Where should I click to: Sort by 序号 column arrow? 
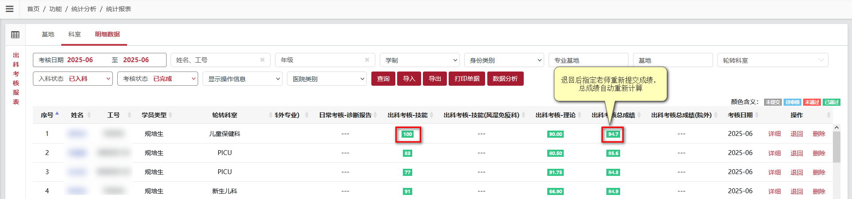tap(57, 114)
